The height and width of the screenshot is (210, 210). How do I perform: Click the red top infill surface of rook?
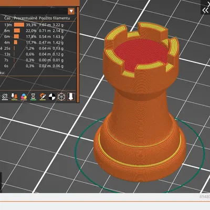[x=141, y=53]
